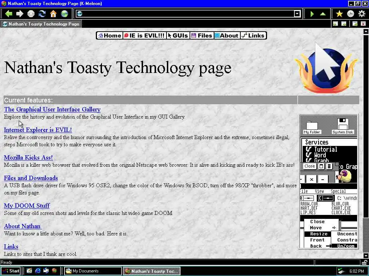Click the 6:02 PM clock in the tray
Viewport: 369px width, 276px height.
click(x=356, y=271)
